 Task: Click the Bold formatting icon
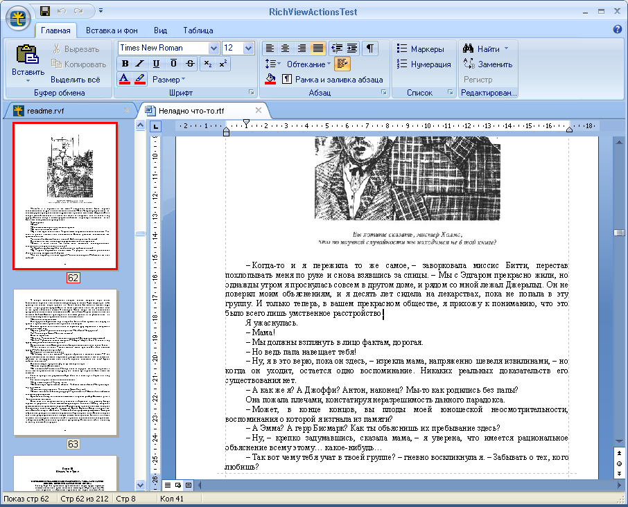[125, 64]
